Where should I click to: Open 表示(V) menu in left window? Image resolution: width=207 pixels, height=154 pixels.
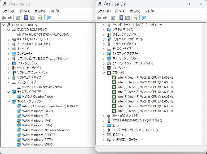tap(40, 11)
